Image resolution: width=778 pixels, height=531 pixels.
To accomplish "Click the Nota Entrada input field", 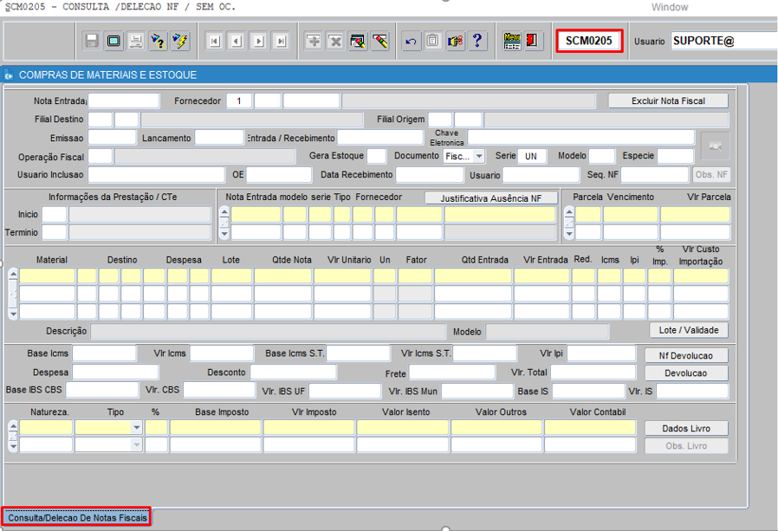I will click(x=124, y=101).
